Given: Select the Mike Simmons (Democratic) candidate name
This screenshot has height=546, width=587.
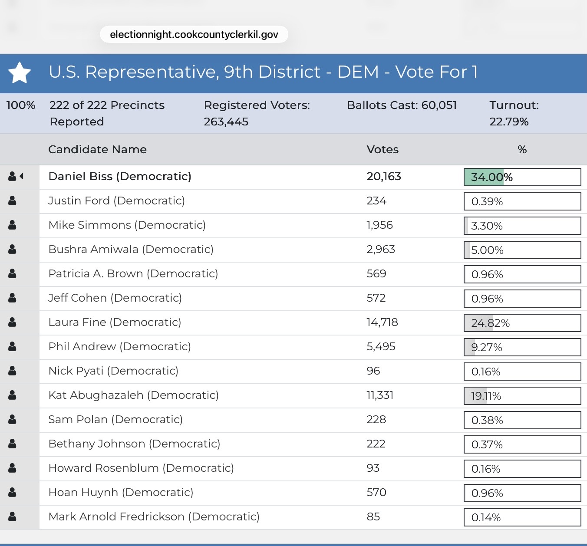Looking at the screenshot, I should (127, 225).
